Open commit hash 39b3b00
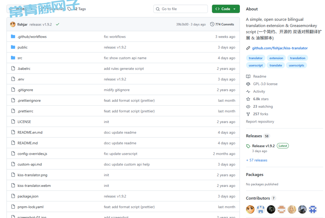325x218 pixels. (182, 24)
